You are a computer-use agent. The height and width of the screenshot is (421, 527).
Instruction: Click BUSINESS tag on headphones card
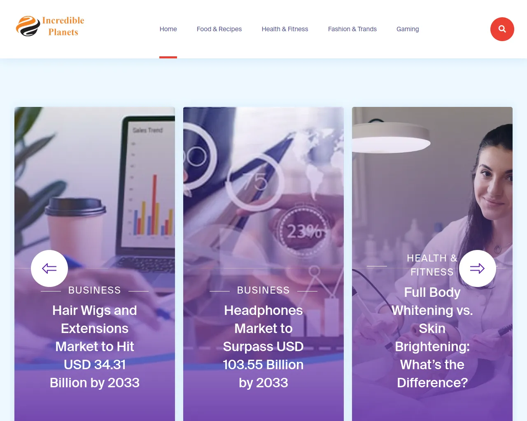click(263, 290)
